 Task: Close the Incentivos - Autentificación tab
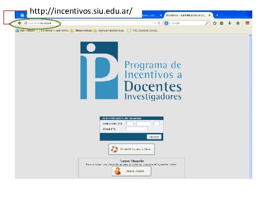pos(210,15)
